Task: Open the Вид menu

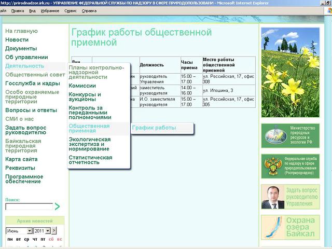Action: (x=32, y=11)
